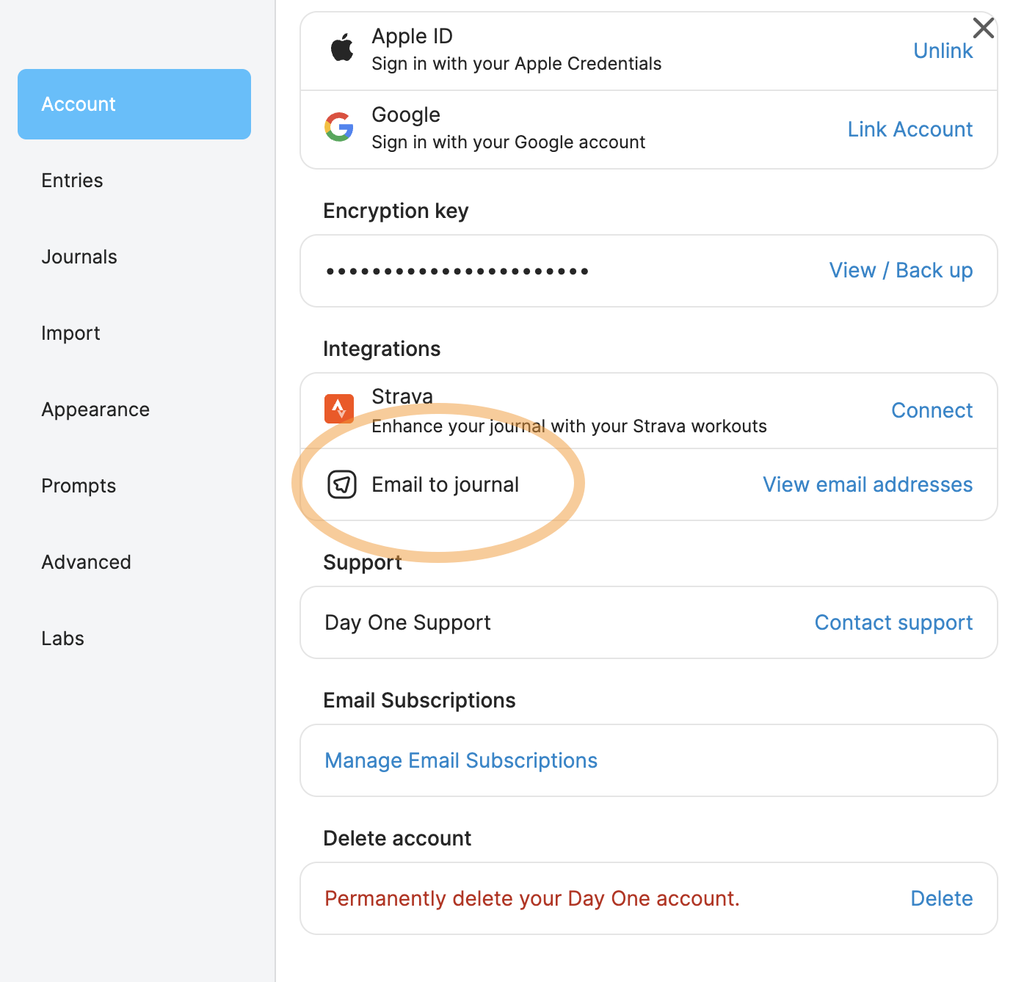Image resolution: width=1013 pixels, height=982 pixels.
Task: Open Prompts settings
Action: [79, 486]
